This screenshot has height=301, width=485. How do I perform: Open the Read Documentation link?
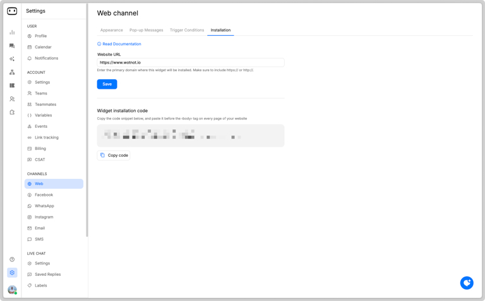(121, 44)
